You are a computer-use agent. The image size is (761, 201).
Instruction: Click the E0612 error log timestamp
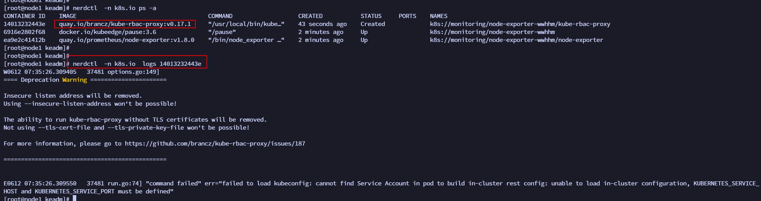point(40,183)
